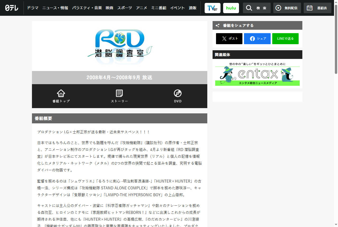Open ストーリー via its document icon
Screen dimensions: 338x227
click(119, 93)
